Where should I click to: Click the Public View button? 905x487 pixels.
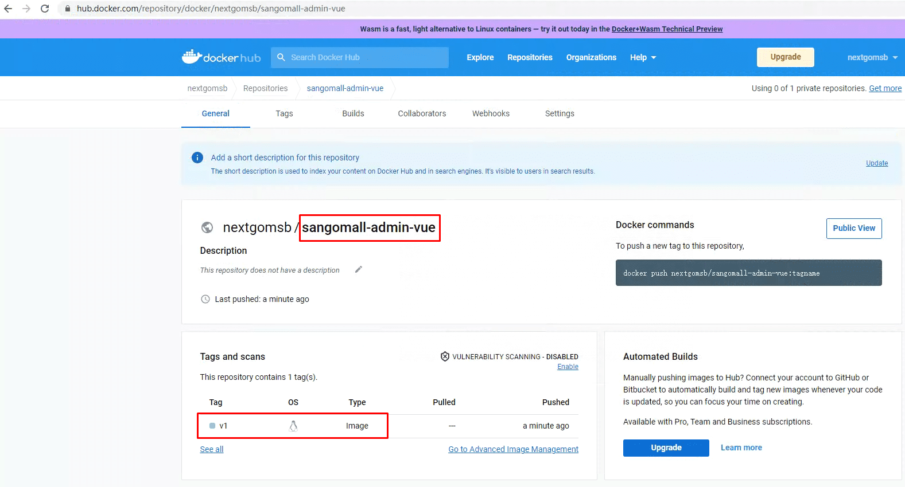[854, 228]
